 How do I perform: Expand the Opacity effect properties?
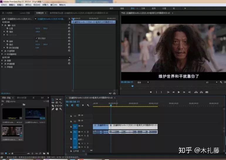(x=2, y=51)
